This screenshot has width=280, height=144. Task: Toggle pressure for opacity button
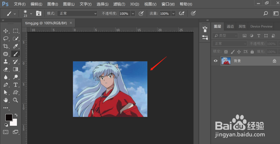[141, 13]
